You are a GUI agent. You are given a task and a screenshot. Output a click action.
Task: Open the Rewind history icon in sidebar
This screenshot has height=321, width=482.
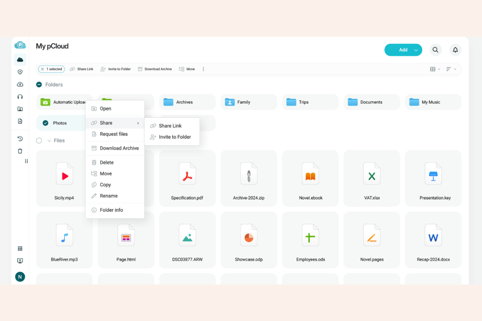coord(20,139)
